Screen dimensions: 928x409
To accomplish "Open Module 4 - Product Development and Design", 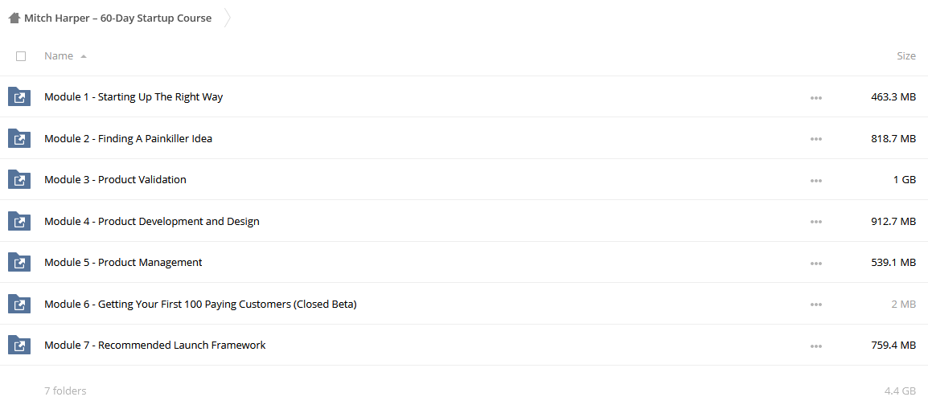I will (x=152, y=222).
